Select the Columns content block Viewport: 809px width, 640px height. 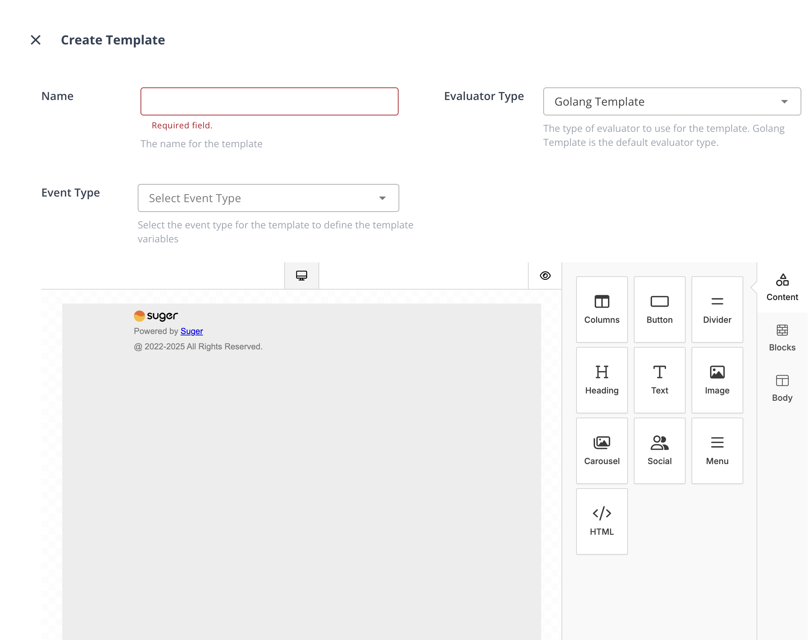(x=602, y=309)
